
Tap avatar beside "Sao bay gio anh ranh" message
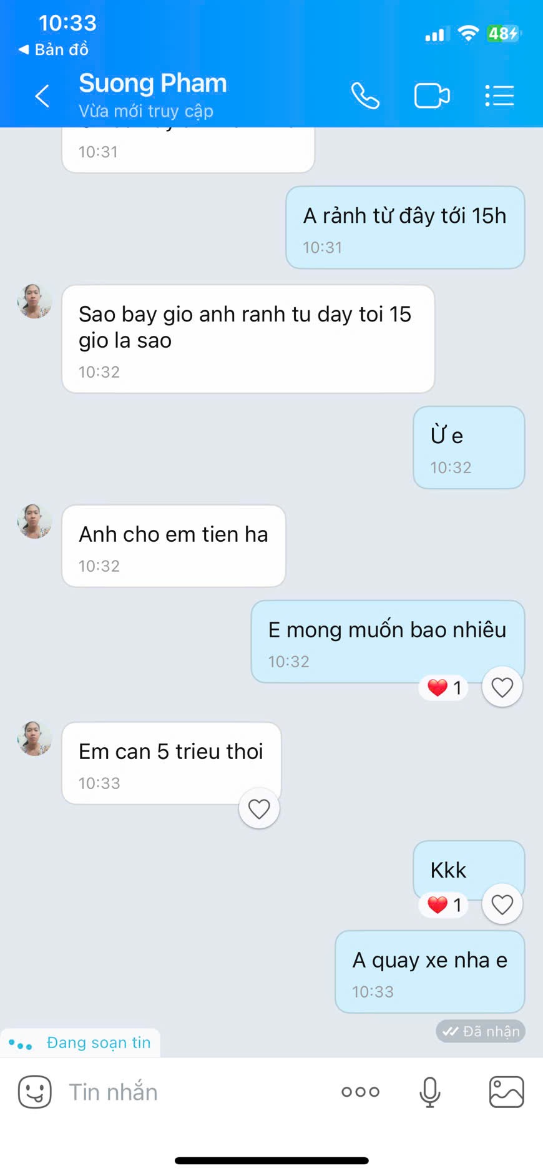35,301
